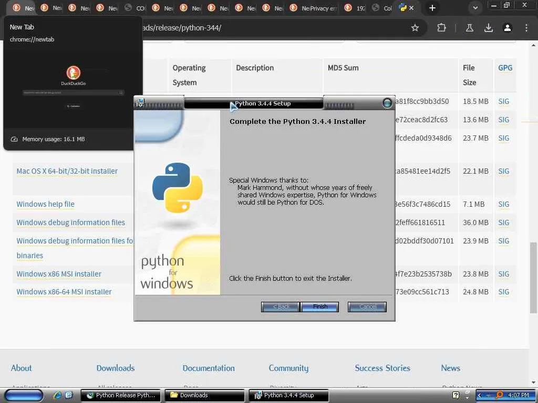This screenshot has width=538, height=403.
Task: Open the Start button on taskbar
Action: point(23,395)
